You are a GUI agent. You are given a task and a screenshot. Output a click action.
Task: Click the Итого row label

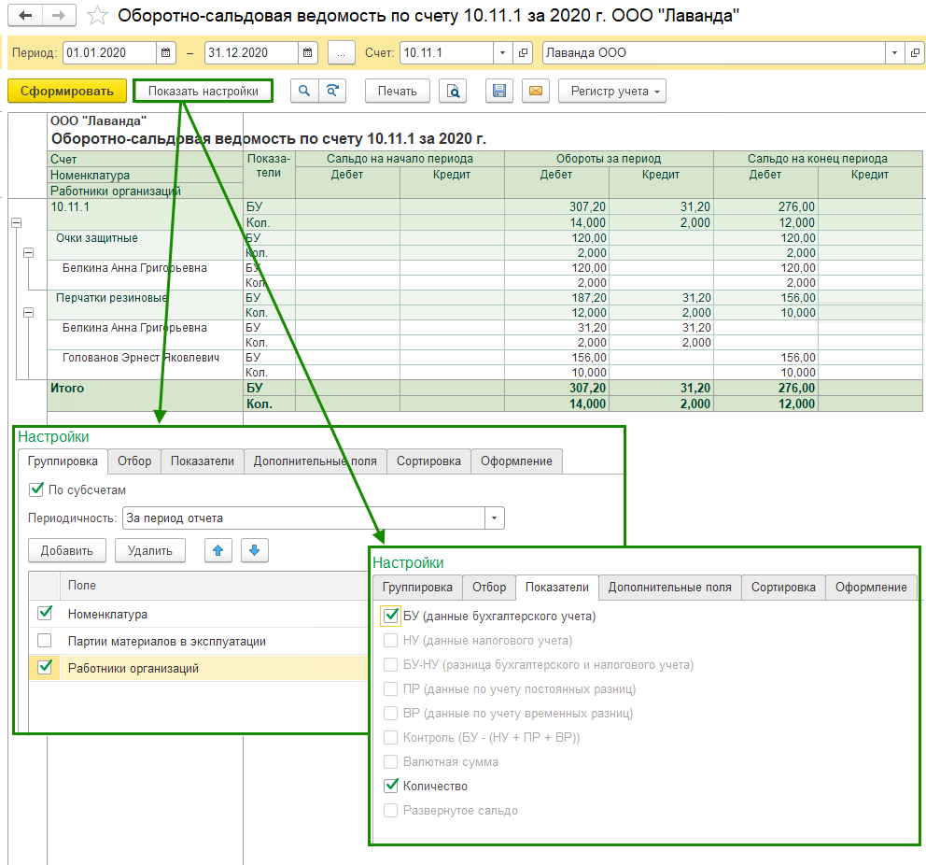click(67, 389)
